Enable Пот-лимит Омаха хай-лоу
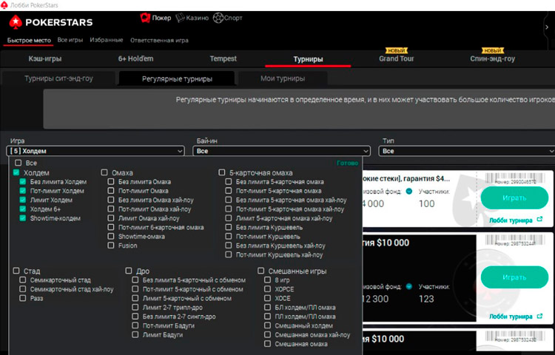This screenshot has width=555, height=355. click(111, 209)
